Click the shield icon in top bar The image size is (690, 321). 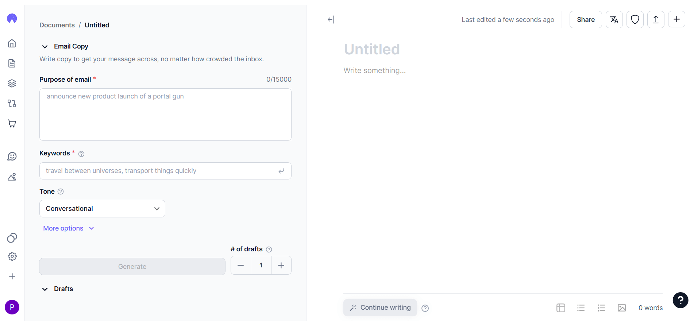click(x=635, y=20)
